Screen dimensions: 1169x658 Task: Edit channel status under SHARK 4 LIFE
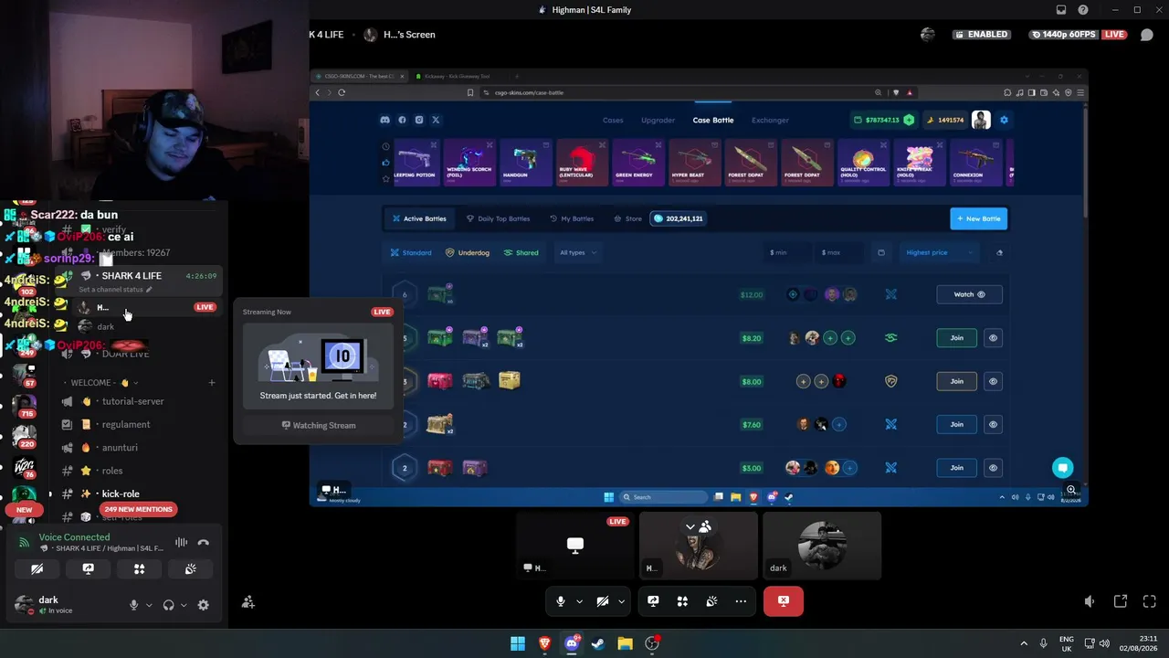(x=116, y=290)
